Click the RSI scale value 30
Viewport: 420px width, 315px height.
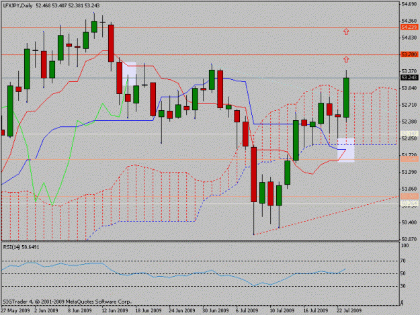pyautogui.click(x=403, y=286)
